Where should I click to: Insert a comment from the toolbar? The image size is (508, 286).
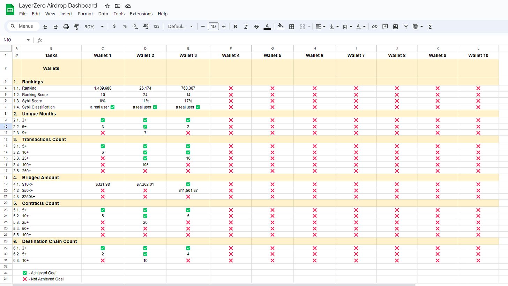pos(385,27)
